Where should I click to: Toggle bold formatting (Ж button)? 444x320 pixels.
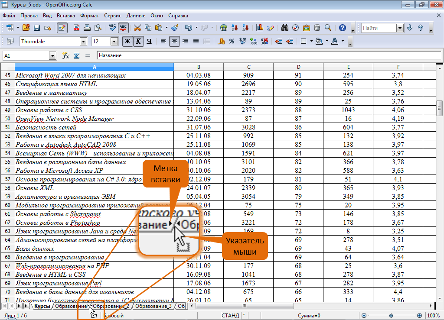coord(127,42)
